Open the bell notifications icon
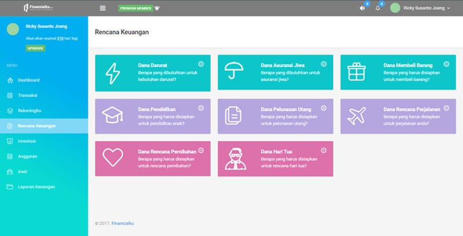This screenshot has width=463, height=236. click(x=377, y=8)
